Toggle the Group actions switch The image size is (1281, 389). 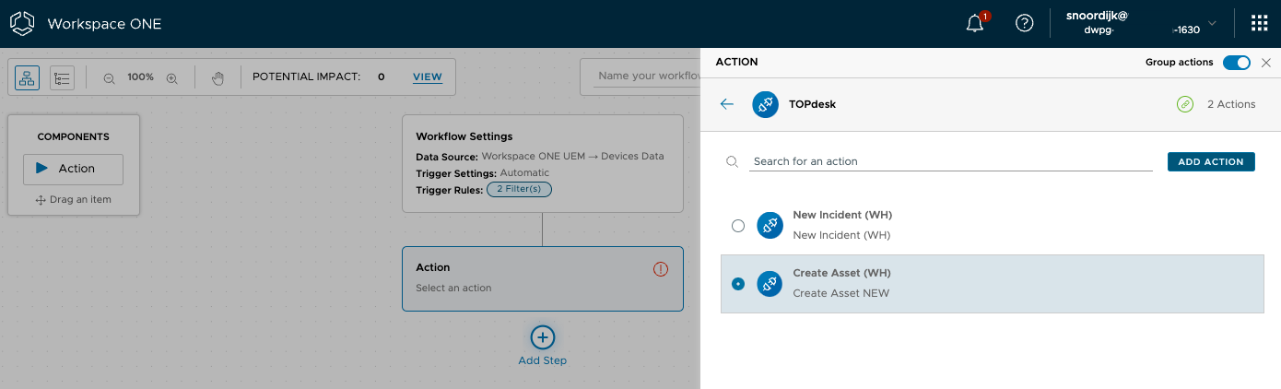click(x=1236, y=63)
